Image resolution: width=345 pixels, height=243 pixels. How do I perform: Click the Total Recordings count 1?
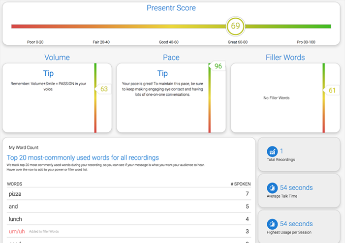tap(282, 151)
